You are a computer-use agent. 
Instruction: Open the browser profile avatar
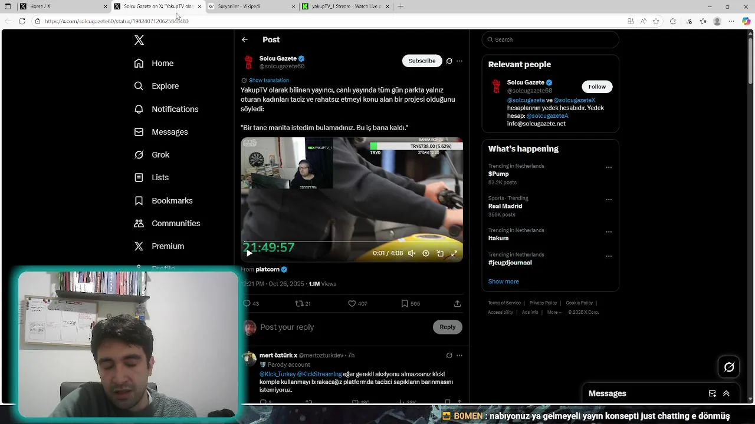[717, 21]
